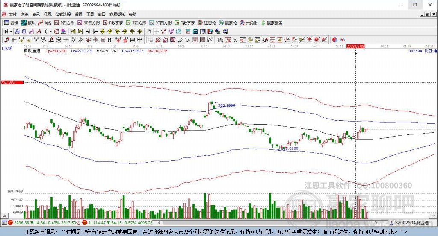Click the 2023-05-09 date marker

[355, 46]
